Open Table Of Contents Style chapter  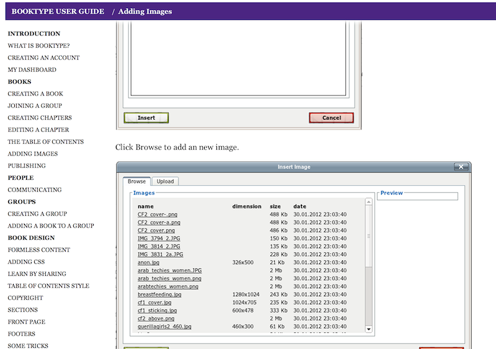click(48, 286)
